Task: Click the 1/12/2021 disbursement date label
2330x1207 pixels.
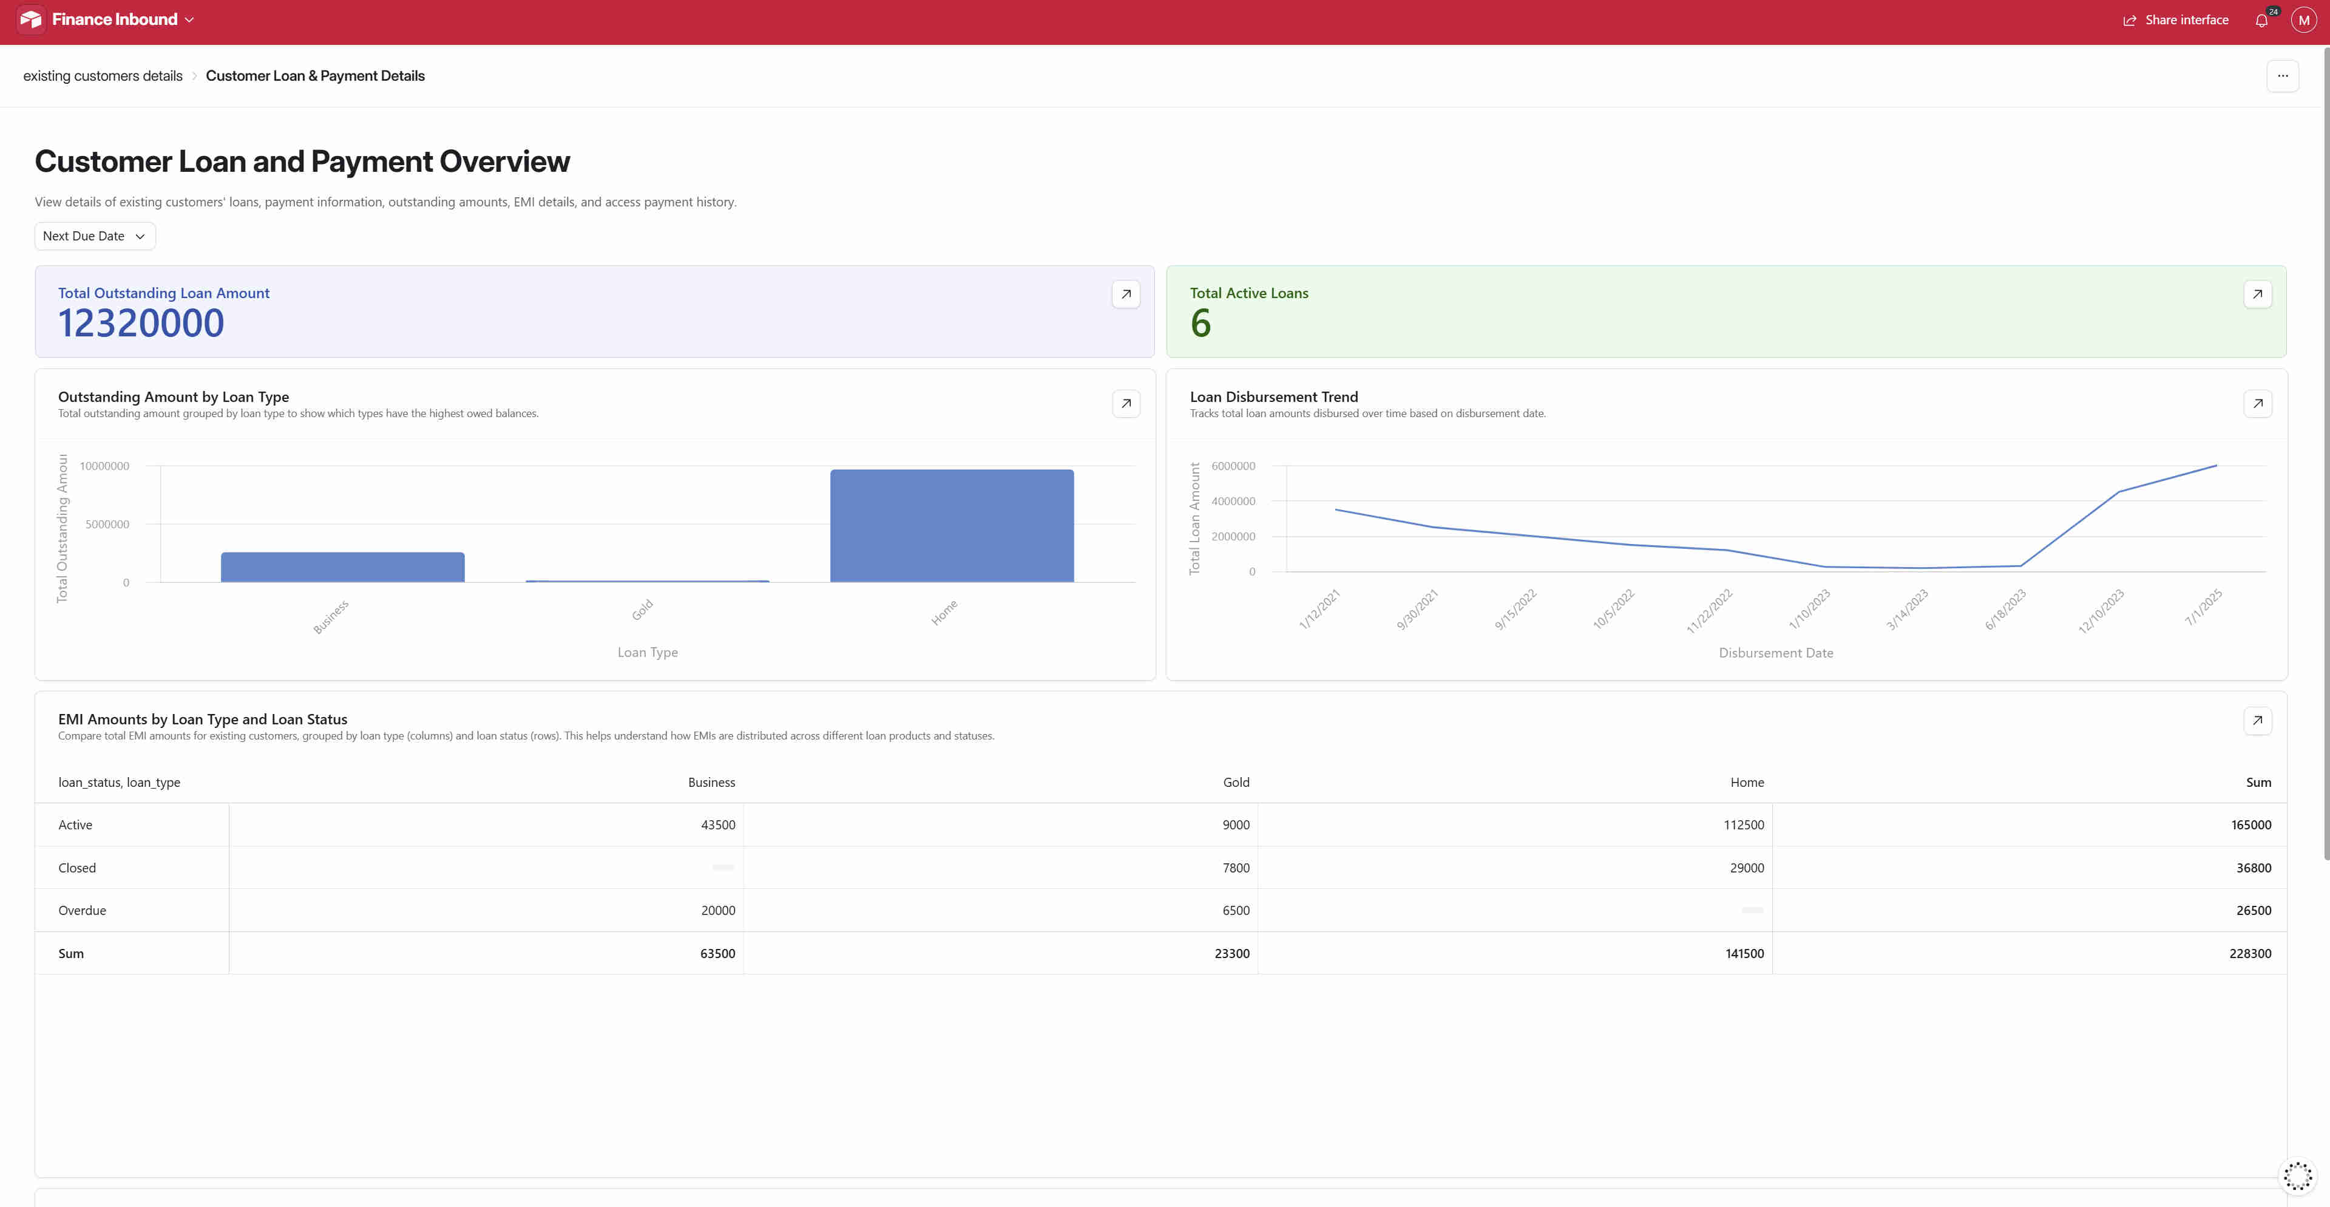Action: click(1319, 609)
